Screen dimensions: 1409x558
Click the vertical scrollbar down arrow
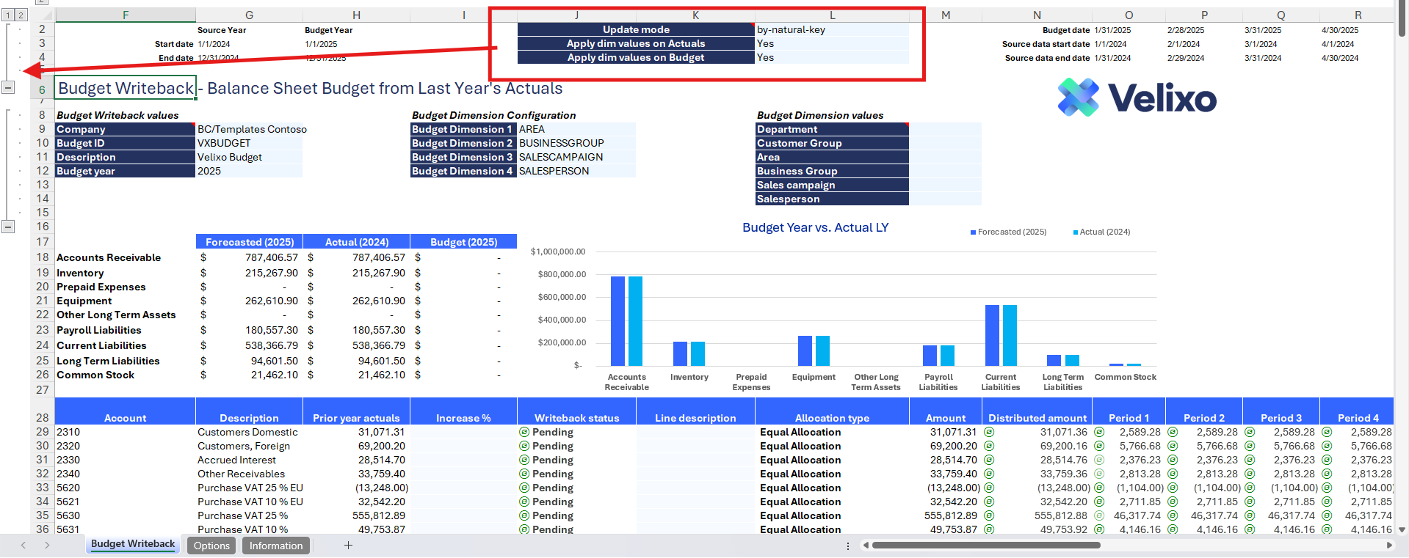(x=1402, y=529)
